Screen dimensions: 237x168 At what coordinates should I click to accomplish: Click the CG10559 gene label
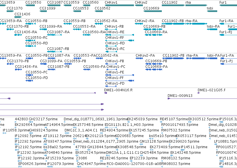click(x=71, y=3)
